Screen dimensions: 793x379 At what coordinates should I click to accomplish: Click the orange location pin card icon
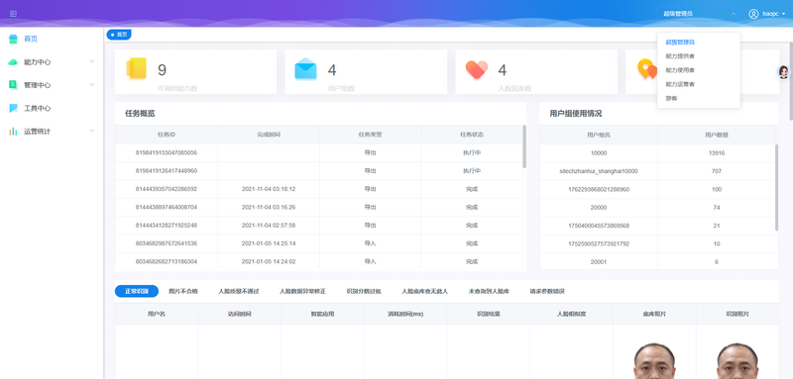tap(647, 68)
